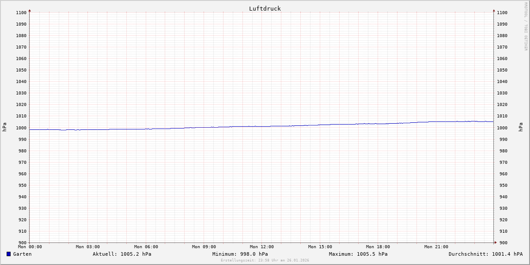Click the Minimum: 998.0 hPa value
The height and width of the screenshot is (265, 530).
pos(240,254)
